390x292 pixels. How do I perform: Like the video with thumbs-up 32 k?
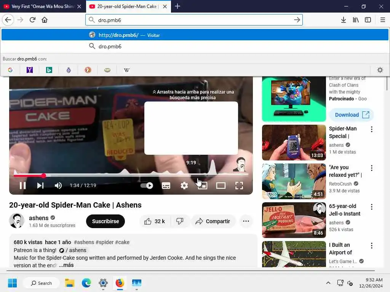(x=154, y=221)
